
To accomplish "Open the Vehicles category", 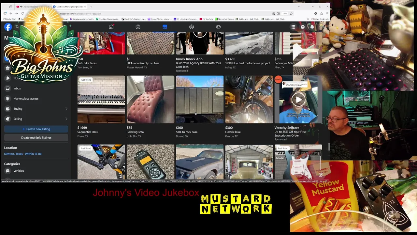I will point(19,171).
